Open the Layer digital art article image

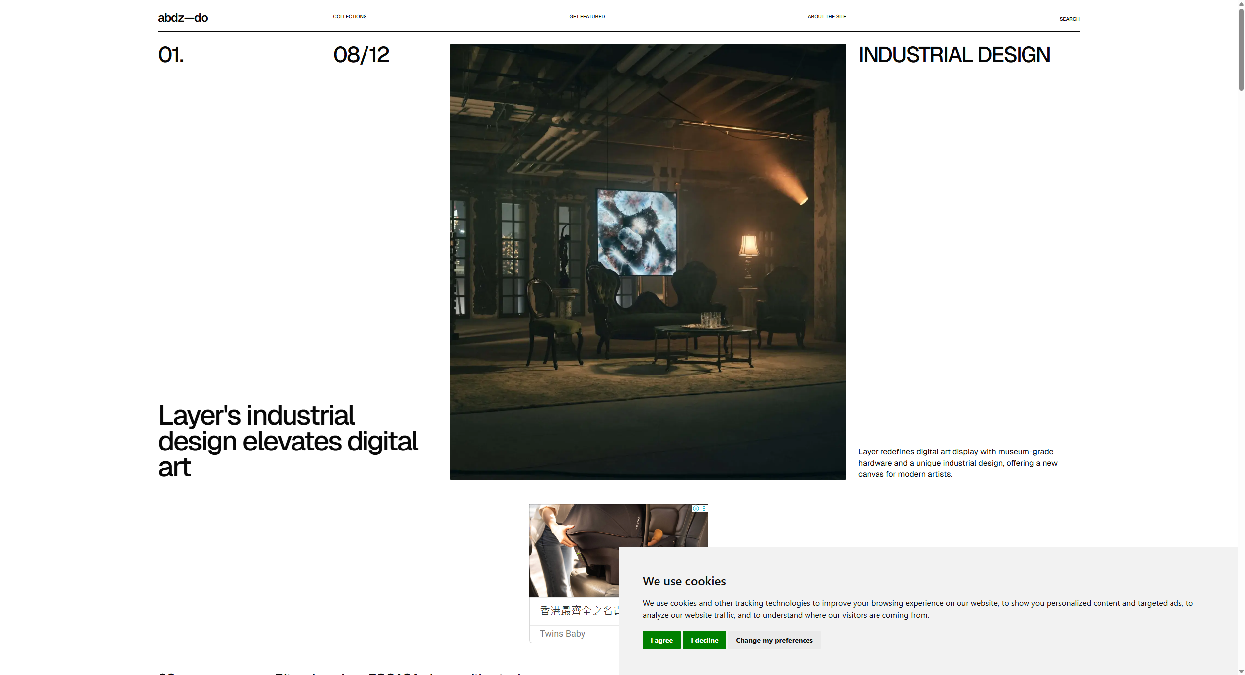[648, 262]
